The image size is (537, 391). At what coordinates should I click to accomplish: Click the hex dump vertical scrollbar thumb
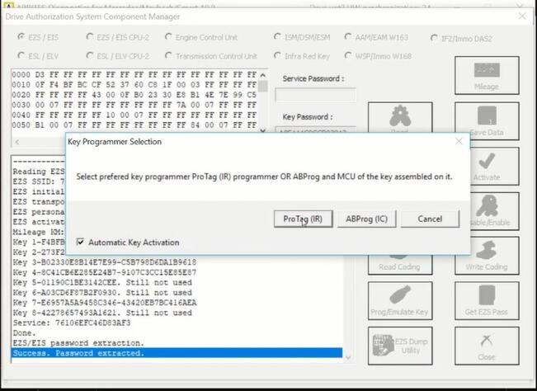tap(262, 87)
